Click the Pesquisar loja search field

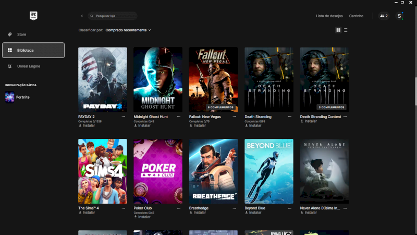coord(115,16)
